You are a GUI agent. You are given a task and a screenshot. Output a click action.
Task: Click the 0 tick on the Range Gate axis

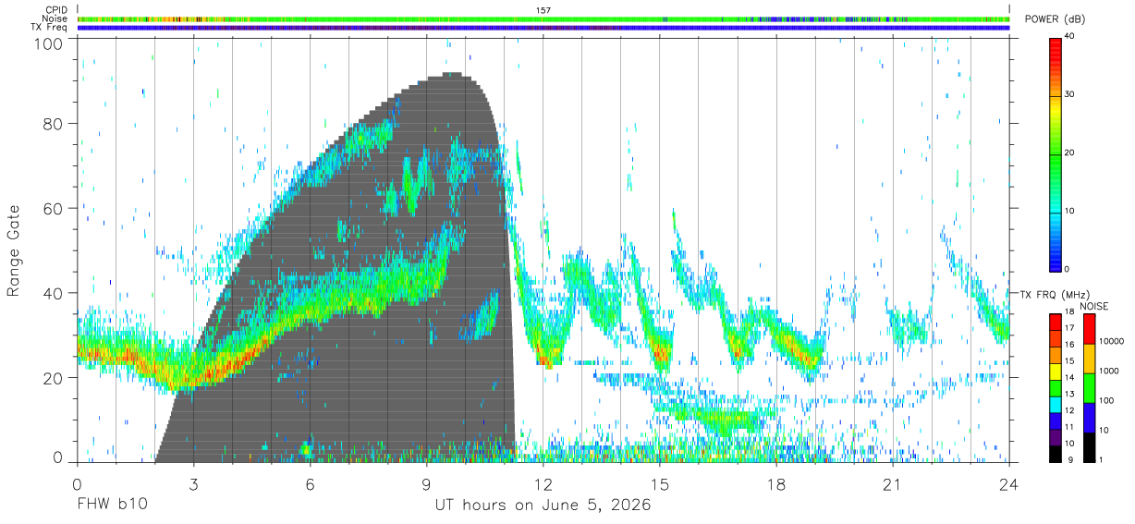point(59,457)
